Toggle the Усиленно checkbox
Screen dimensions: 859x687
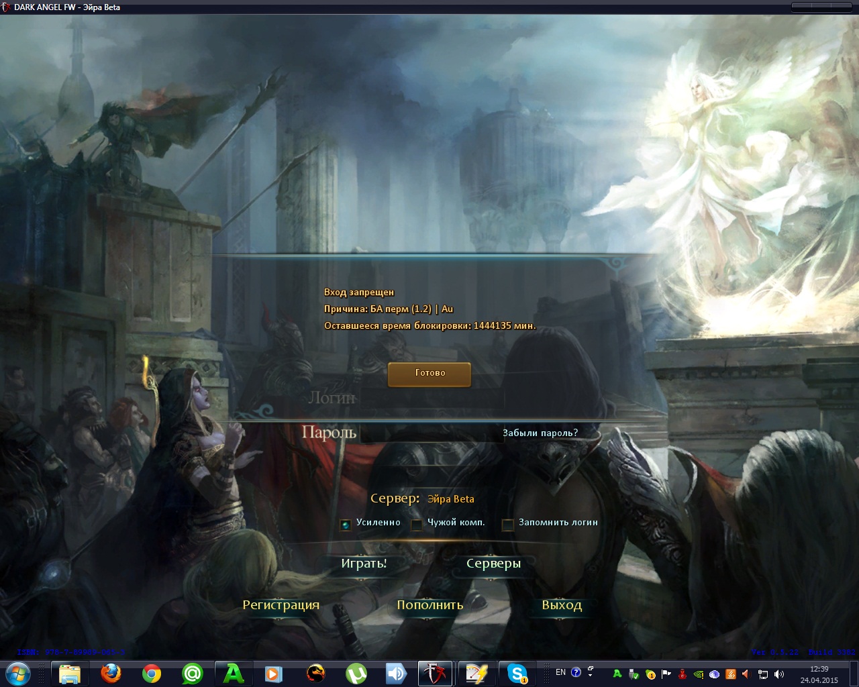tap(345, 524)
